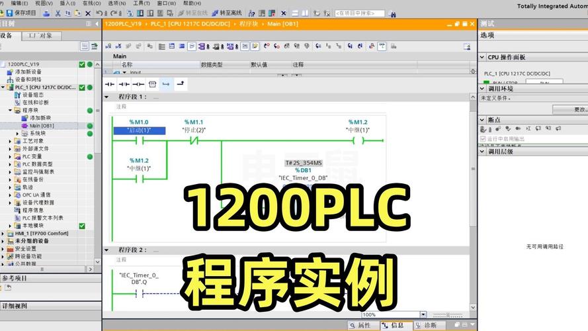Expand the 工艺对象 folder
Screen dimensions: 588x331
[x=10, y=141]
